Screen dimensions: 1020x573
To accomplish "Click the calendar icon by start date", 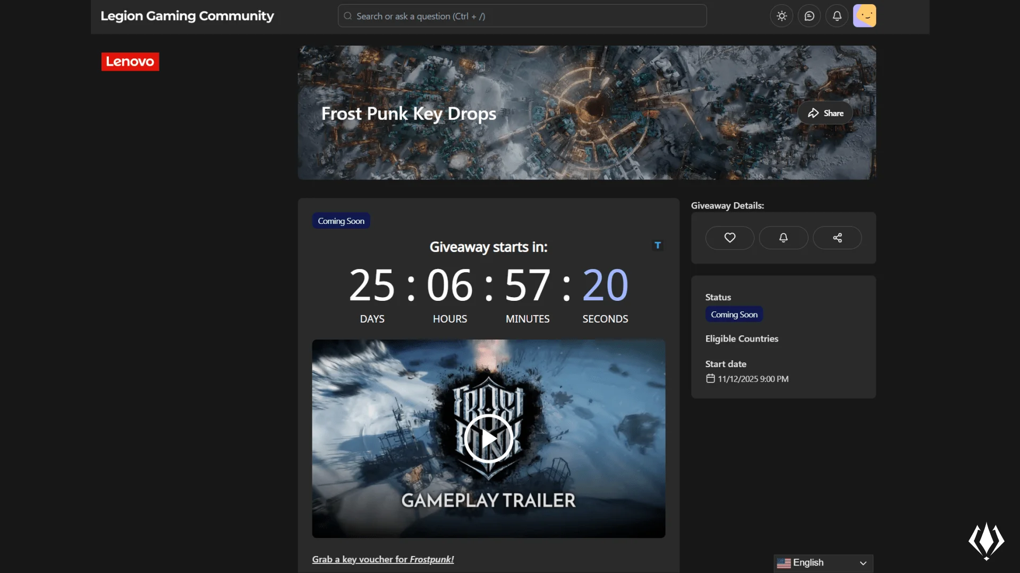I will click(710, 379).
